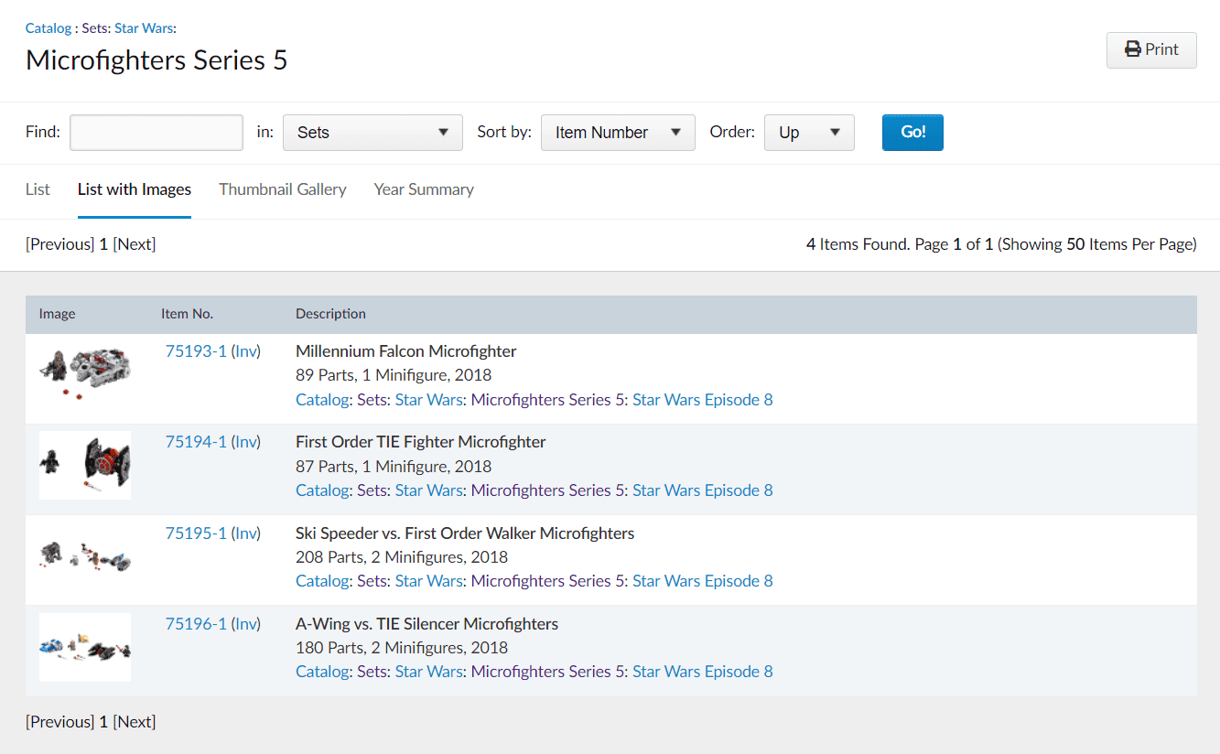Click the Print button
The height and width of the screenshot is (754, 1220).
pyautogui.click(x=1151, y=49)
